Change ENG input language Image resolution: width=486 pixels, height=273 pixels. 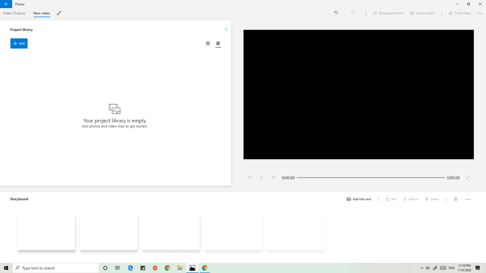(451, 268)
